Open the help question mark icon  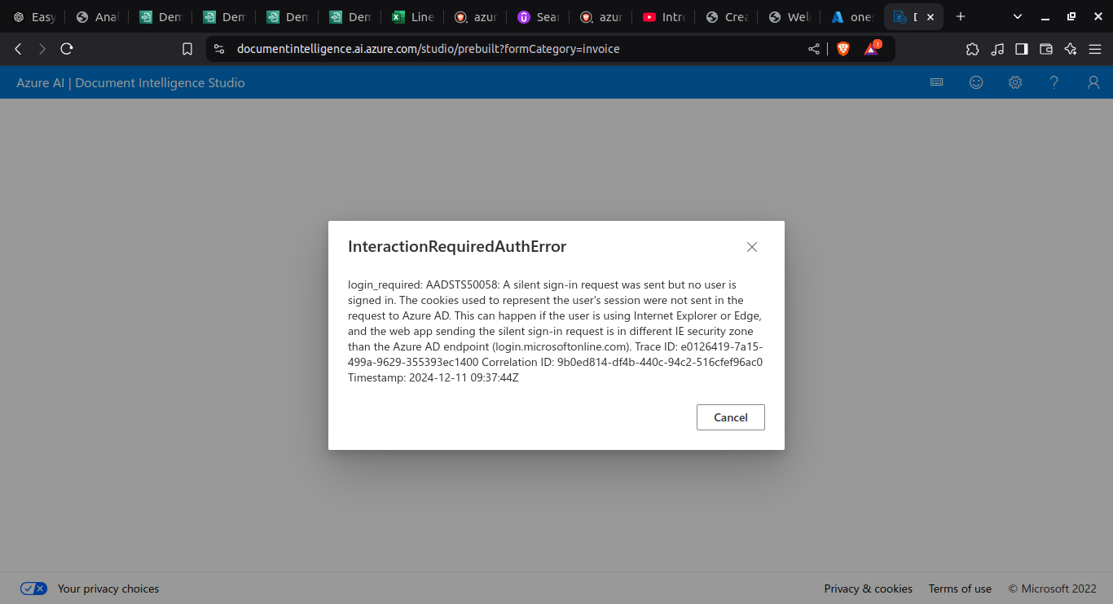[1054, 82]
